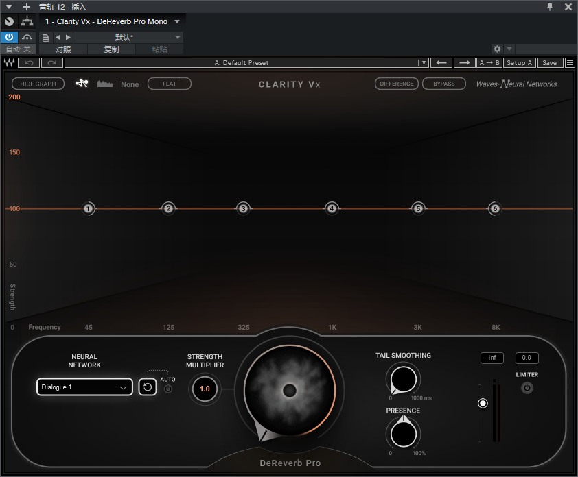Screen dimensions: 578x477
Task: Toggle the LIMITER power button
Action: pyautogui.click(x=527, y=388)
